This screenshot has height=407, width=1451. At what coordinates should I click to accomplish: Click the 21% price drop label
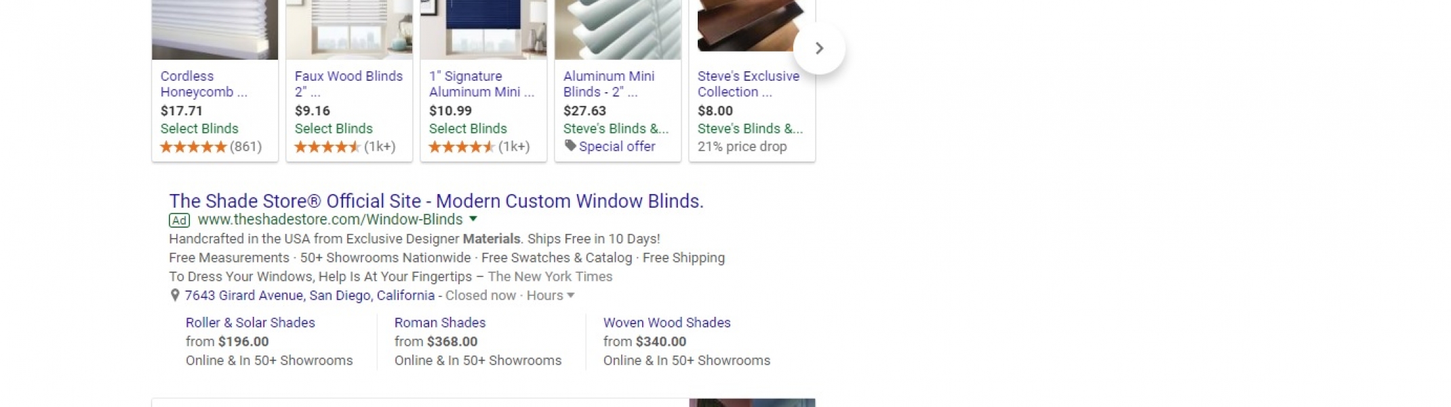[742, 147]
